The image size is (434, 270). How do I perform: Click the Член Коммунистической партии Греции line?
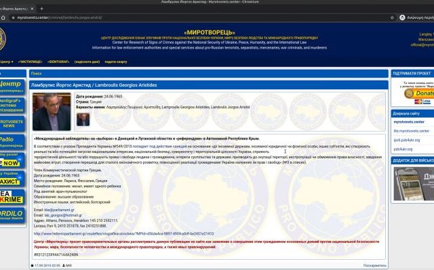point(68,171)
